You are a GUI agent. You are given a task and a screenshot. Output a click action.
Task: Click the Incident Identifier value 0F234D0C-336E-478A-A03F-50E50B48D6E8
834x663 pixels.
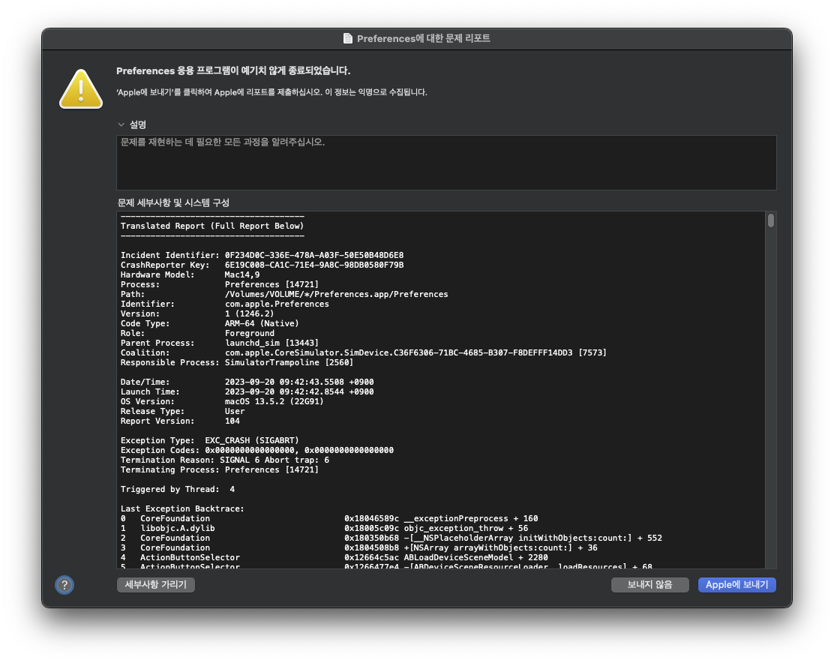pyautogui.click(x=313, y=255)
